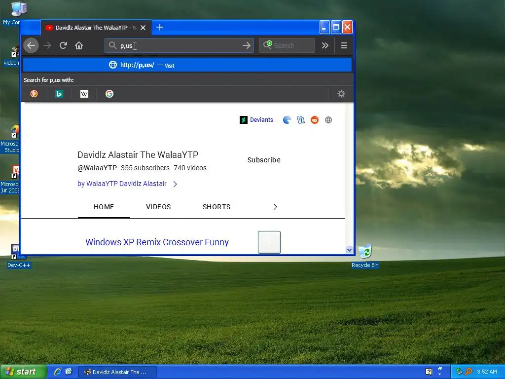This screenshot has height=379, width=505.
Task: Click the help question mark tray icon
Action: click(429, 372)
